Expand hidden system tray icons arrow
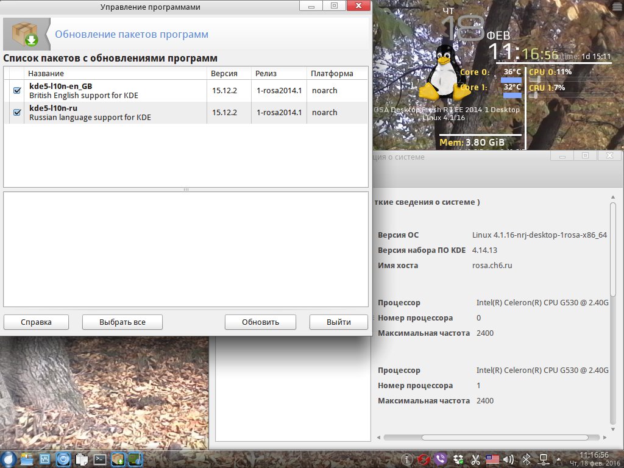624x468 pixels. [558, 459]
